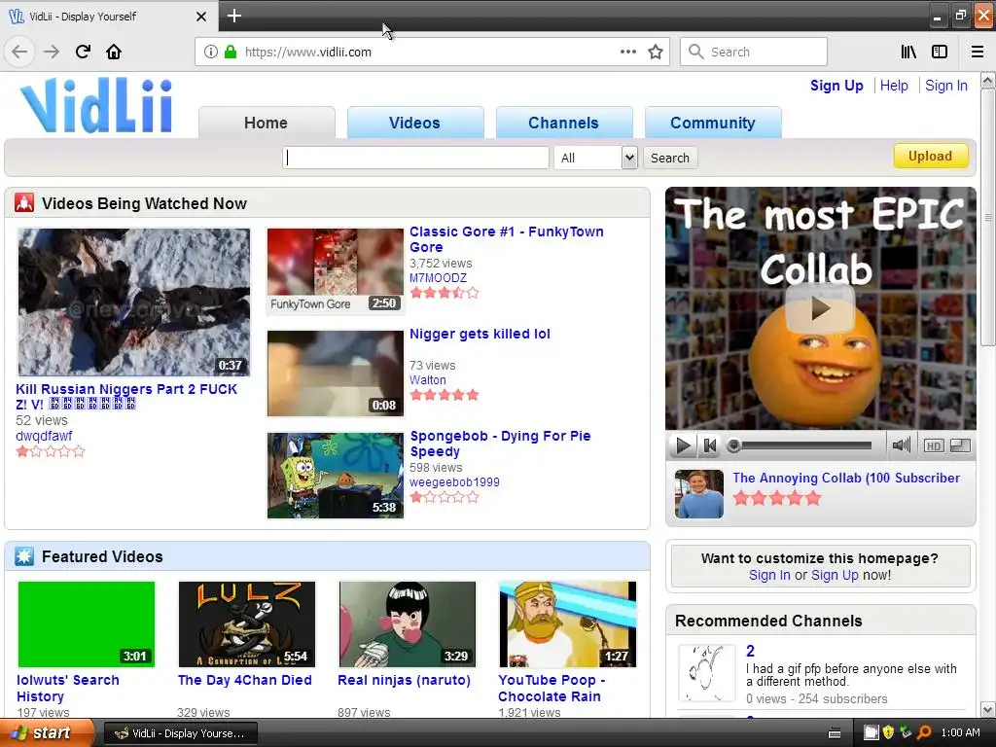Open the Channels tab
The height and width of the screenshot is (747, 996).
point(563,123)
